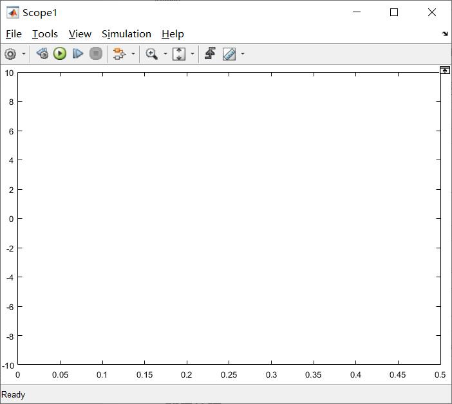This screenshot has width=452, height=404.
Task: Maximize the Scope1 window
Action: click(x=394, y=12)
